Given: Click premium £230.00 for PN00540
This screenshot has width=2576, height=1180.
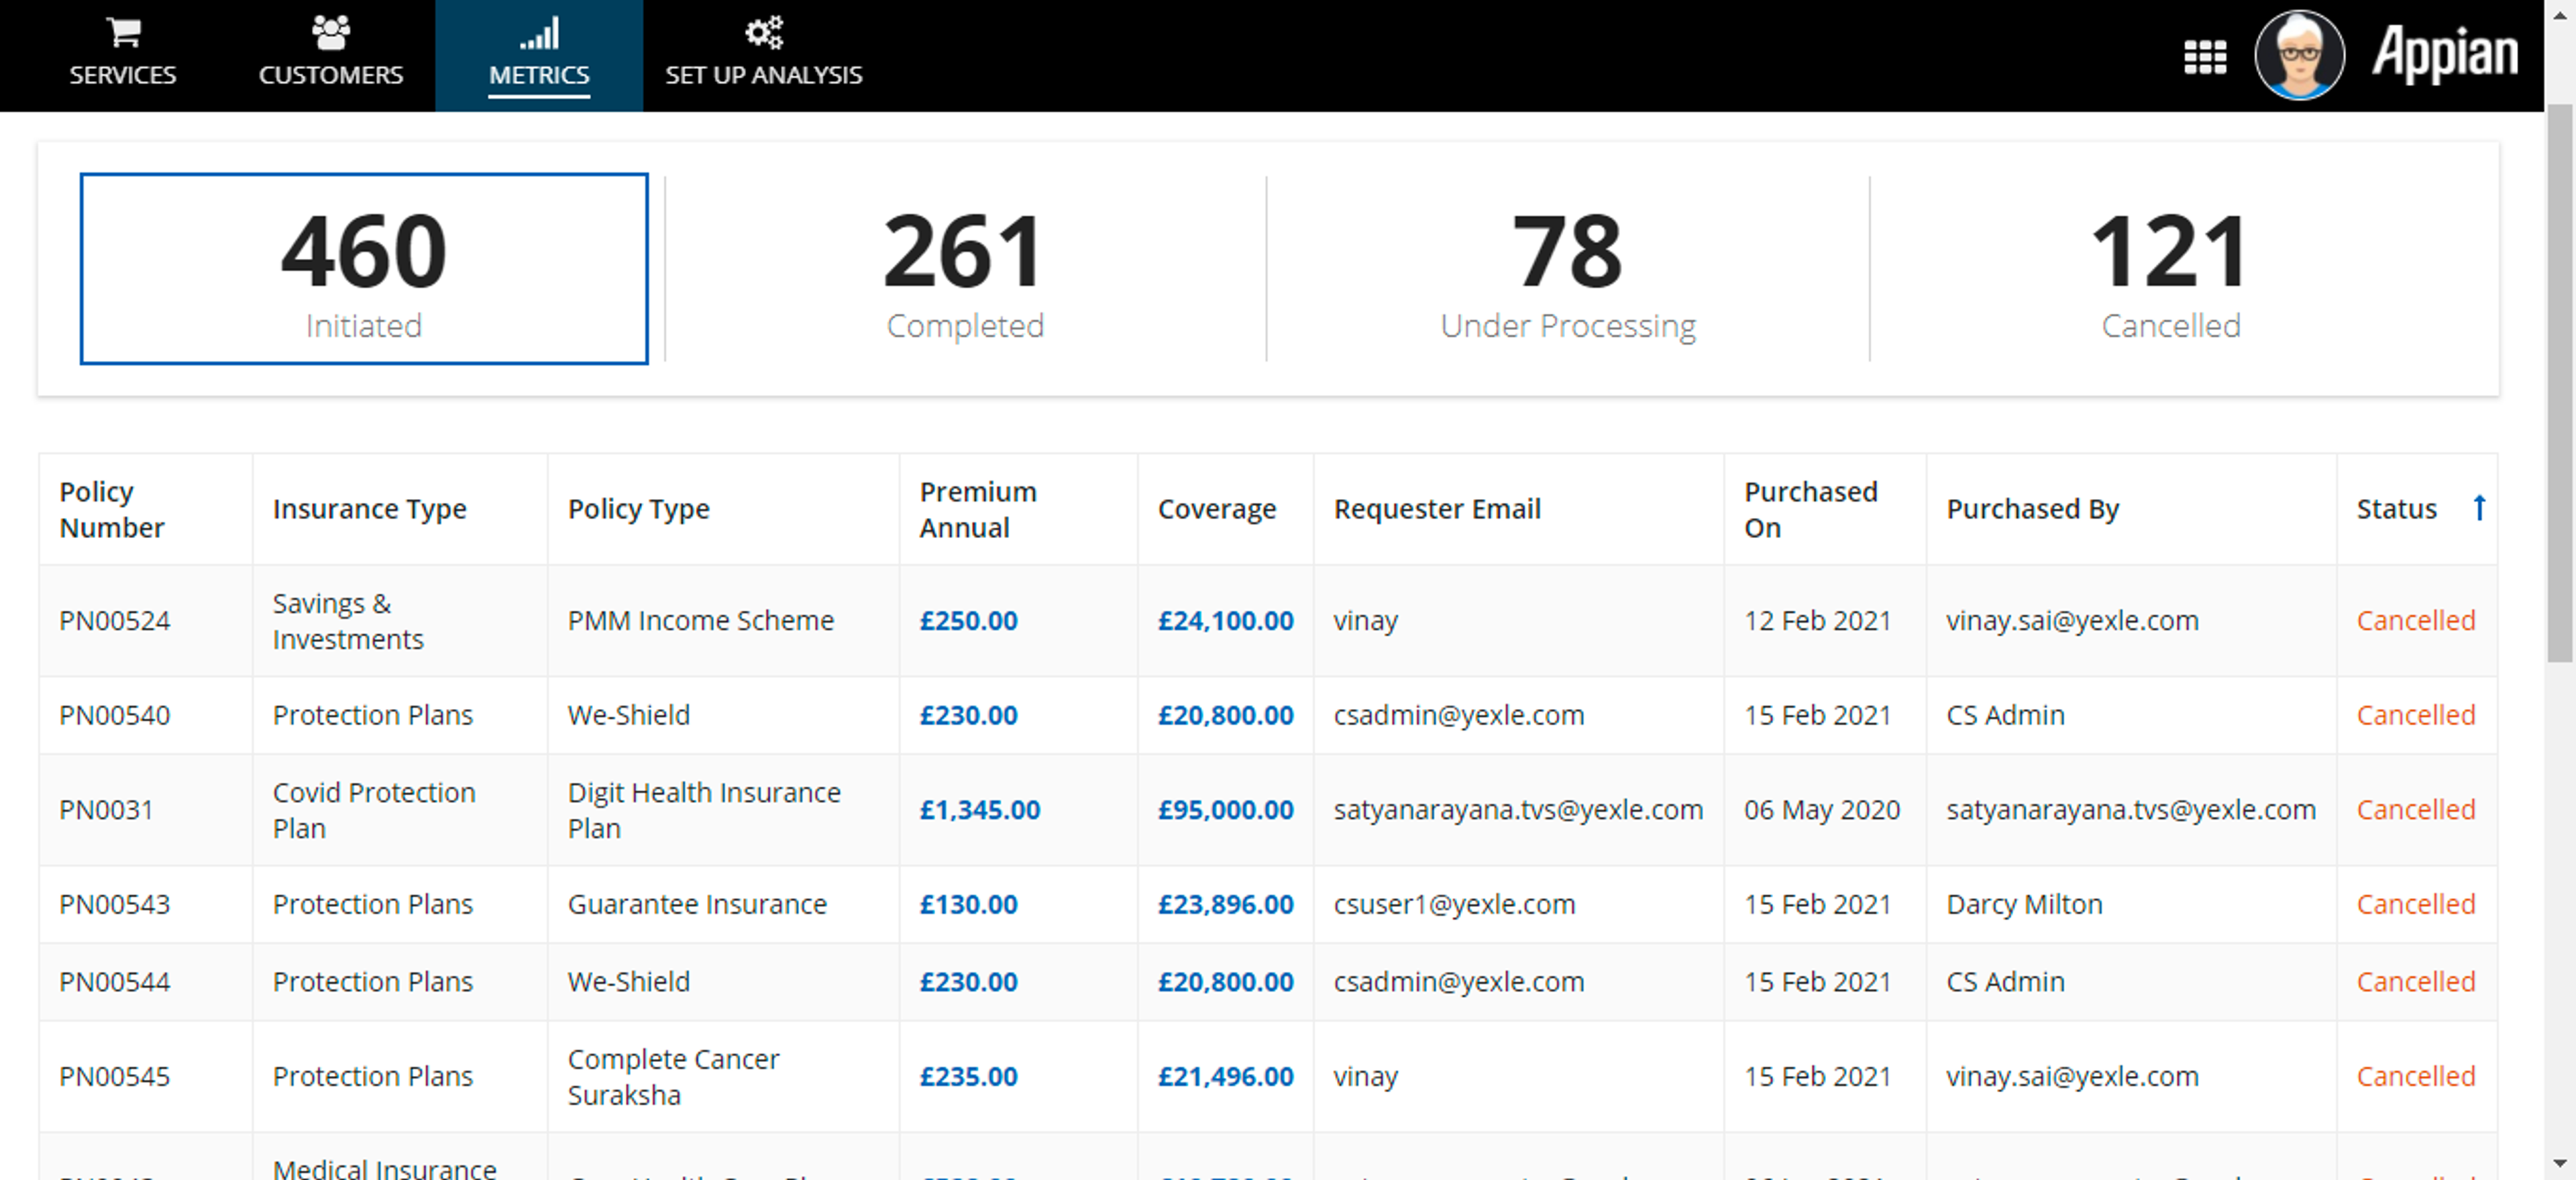Looking at the screenshot, I should click(969, 716).
